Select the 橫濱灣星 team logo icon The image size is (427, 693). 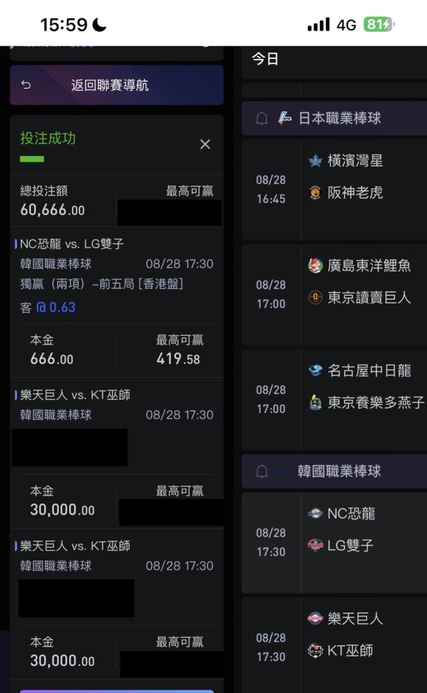pyautogui.click(x=316, y=161)
